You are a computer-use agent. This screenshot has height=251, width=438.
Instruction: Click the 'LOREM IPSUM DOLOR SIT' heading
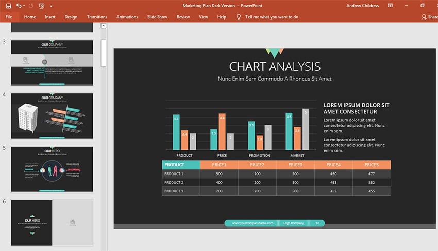point(357,108)
